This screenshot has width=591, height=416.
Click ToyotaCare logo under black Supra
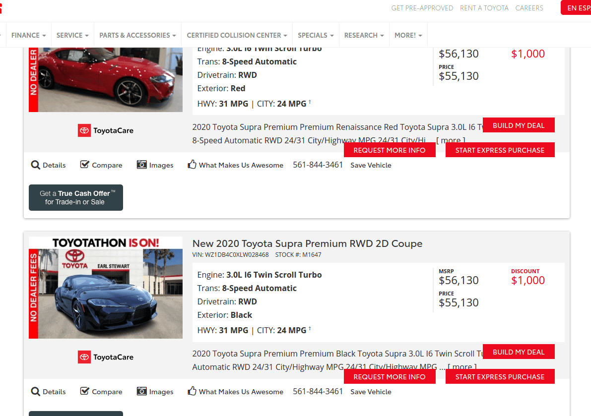pos(106,357)
